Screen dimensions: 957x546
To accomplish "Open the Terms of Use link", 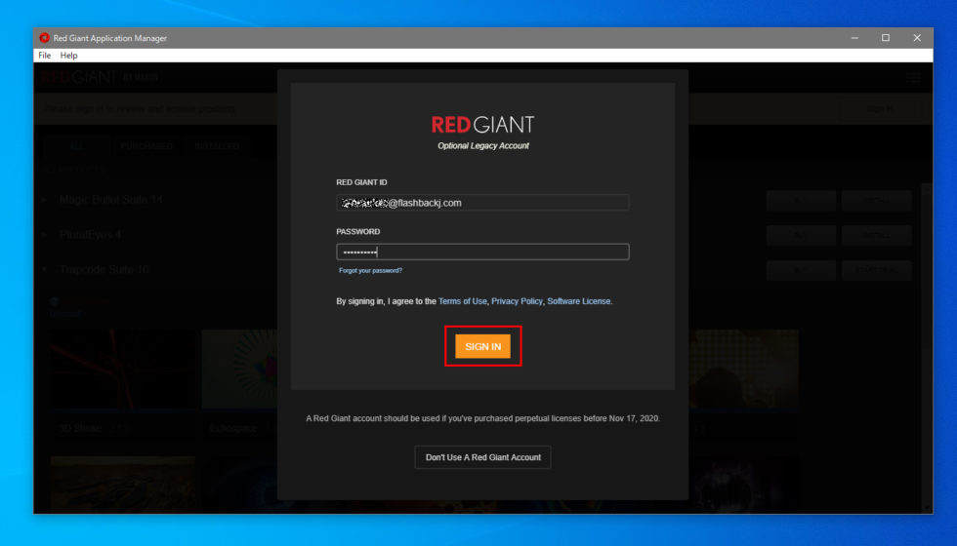I will click(463, 301).
